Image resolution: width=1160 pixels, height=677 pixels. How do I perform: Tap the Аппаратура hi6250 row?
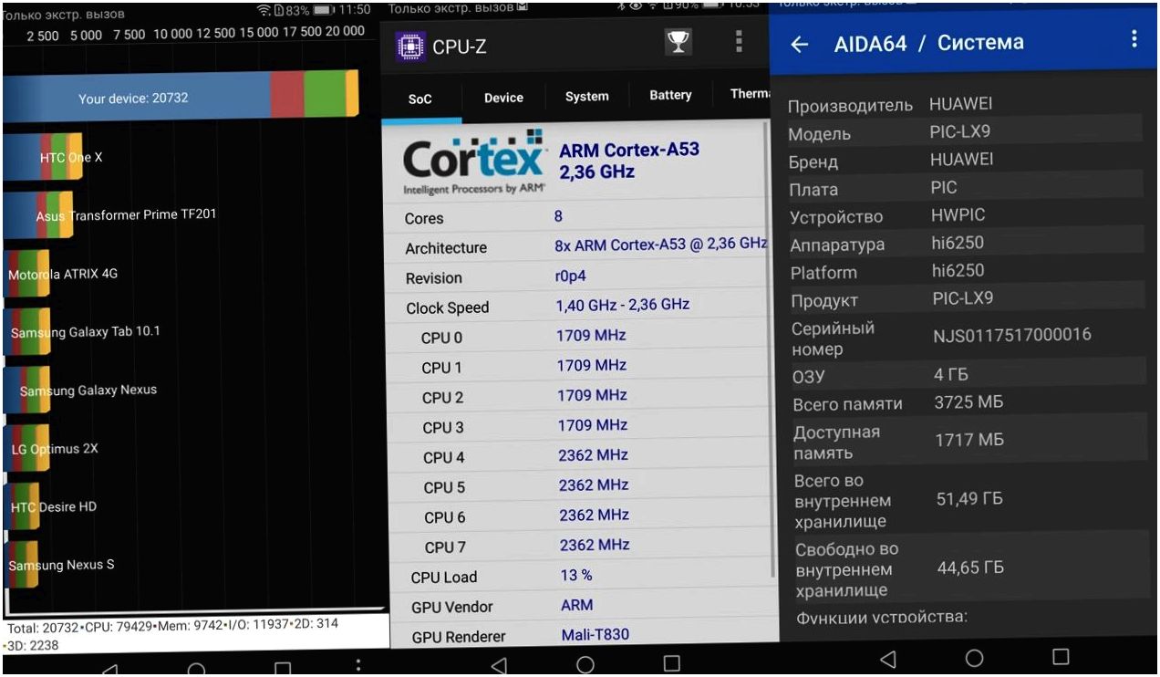point(965,244)
